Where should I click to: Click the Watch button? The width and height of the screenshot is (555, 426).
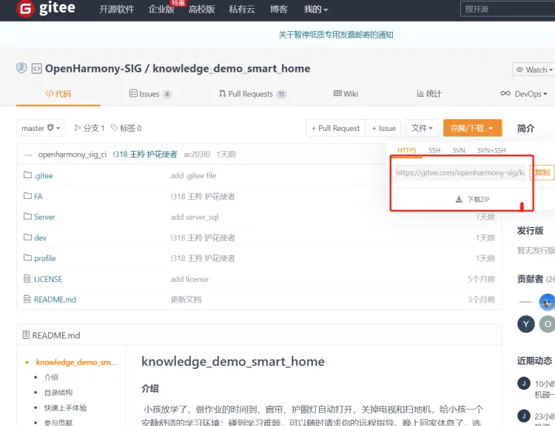[534, 70]
